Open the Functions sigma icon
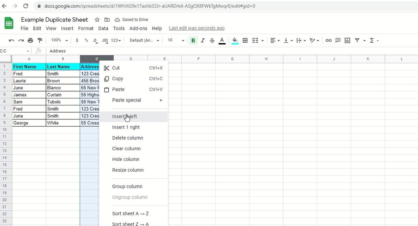418x226 pixels. (373, 40)
